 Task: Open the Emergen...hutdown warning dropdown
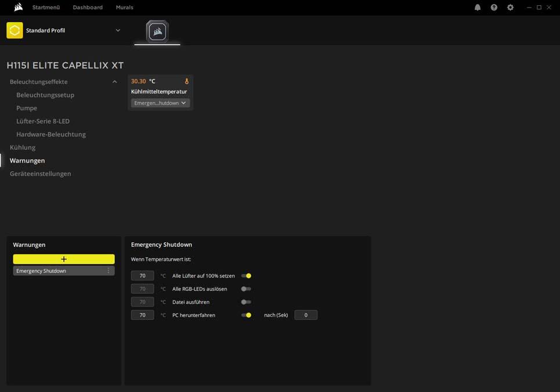pos(160,103)
